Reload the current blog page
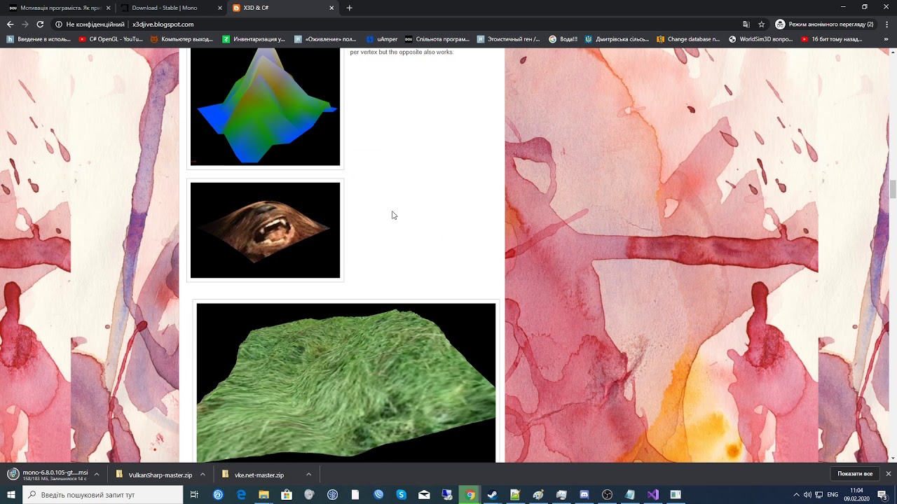897x504 pixels. (40, 24)
